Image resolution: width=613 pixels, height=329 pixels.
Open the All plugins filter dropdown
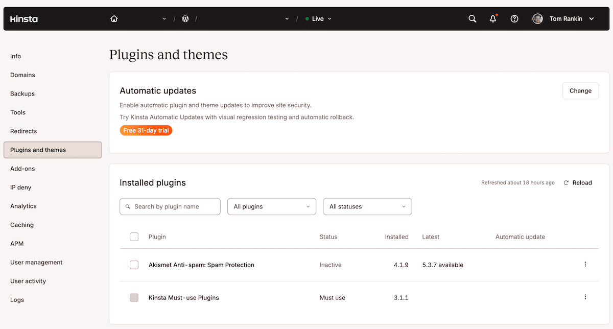pos(272,206)
